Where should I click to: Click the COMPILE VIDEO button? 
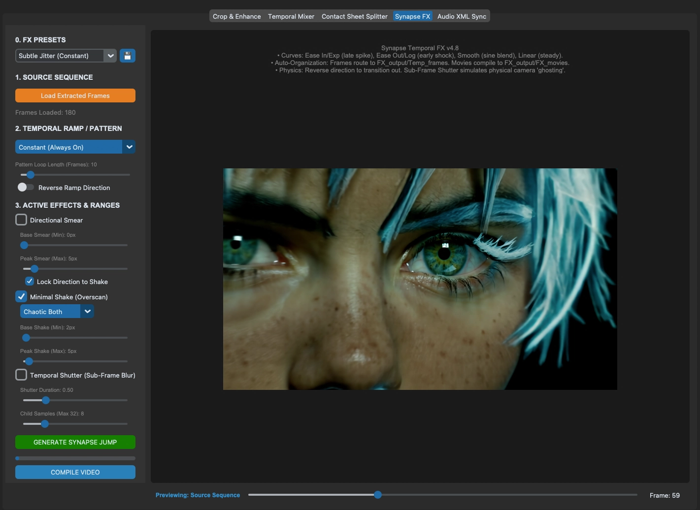(75, 472)
